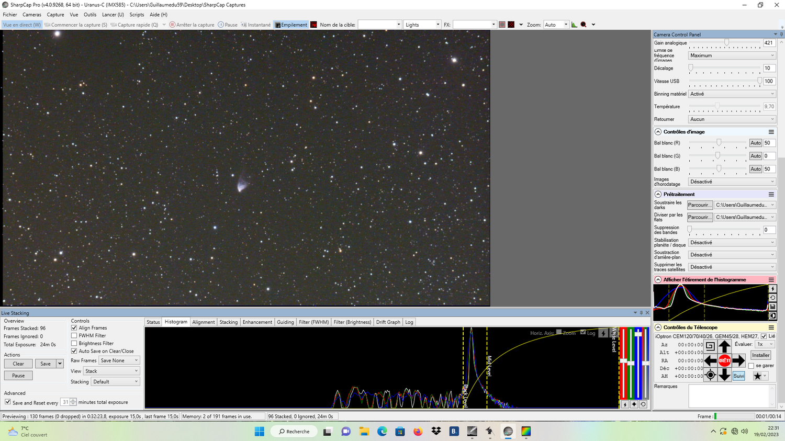Enable the FWHM Filter checkbox
785x441 pixels.
(74, 336)
